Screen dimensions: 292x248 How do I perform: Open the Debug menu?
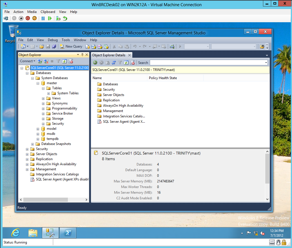(x=53, y=40)
